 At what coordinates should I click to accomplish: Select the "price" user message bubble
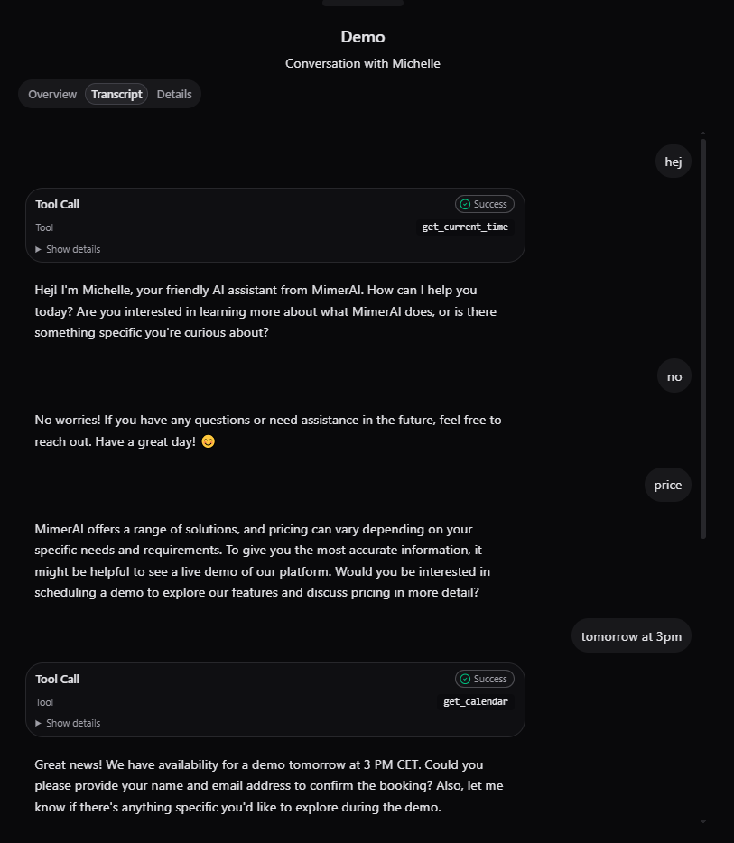tap(668, 486)
